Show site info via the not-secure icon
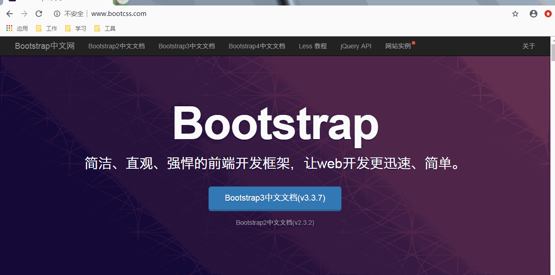Viewport: 555px width, 275px height. point(57,14)
